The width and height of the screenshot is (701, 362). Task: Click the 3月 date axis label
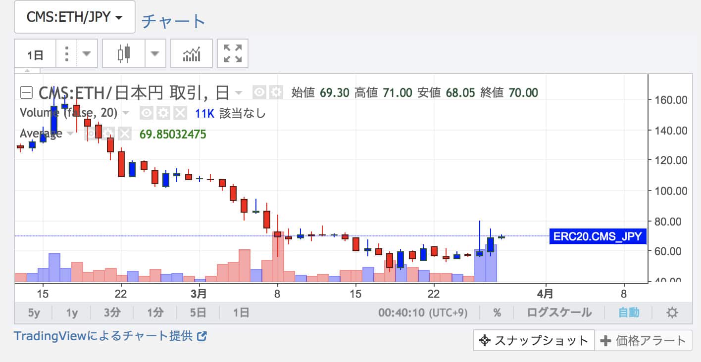pos(199,294)
